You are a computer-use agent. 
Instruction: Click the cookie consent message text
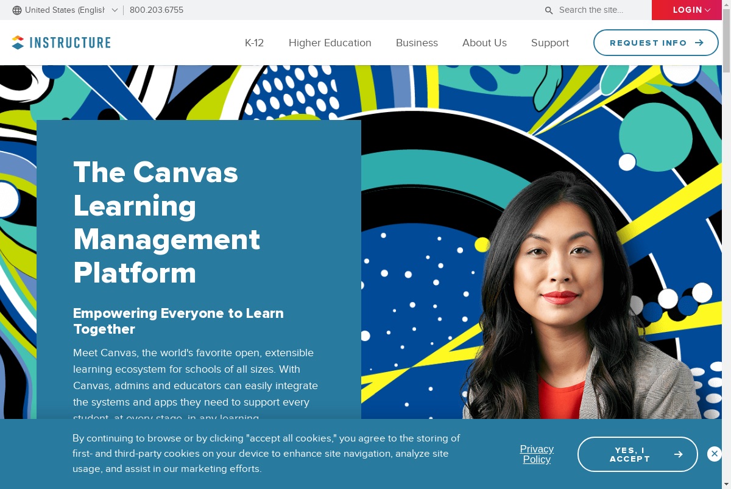[266, 454]
